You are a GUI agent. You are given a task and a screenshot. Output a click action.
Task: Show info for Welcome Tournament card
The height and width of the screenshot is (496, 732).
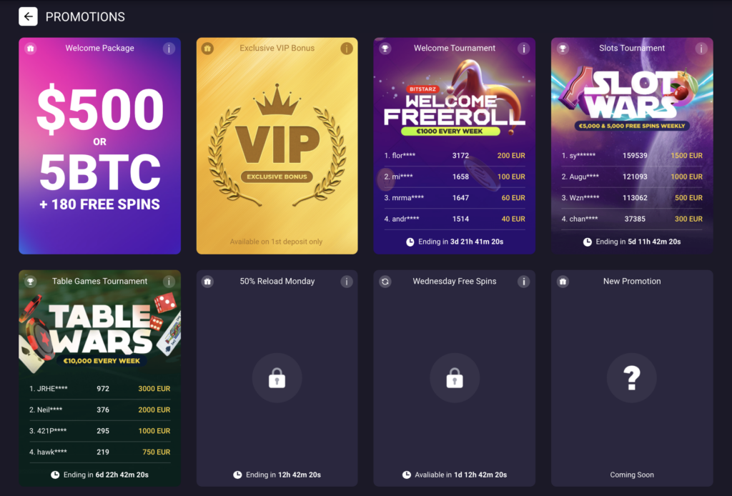tap(524, 49)
